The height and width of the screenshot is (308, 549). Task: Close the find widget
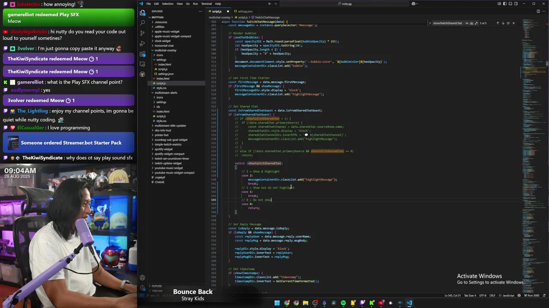513,23
